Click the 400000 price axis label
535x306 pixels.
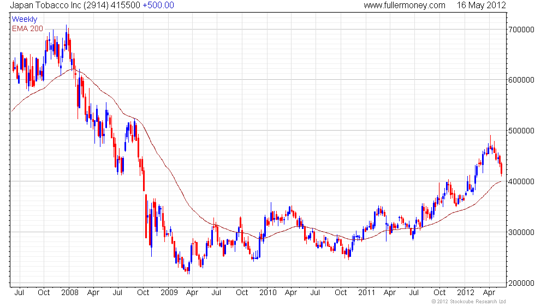coord(521,181)
